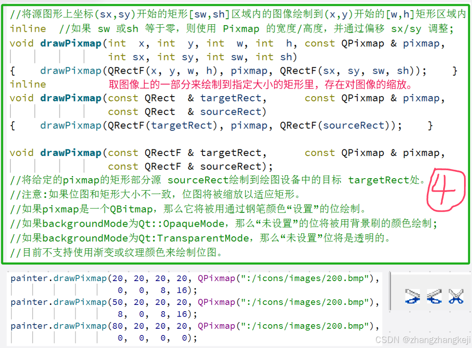
Task: Select the comment '//目前不支持使用渐变或纹理颜色'
Action: [x=116, y=252]
